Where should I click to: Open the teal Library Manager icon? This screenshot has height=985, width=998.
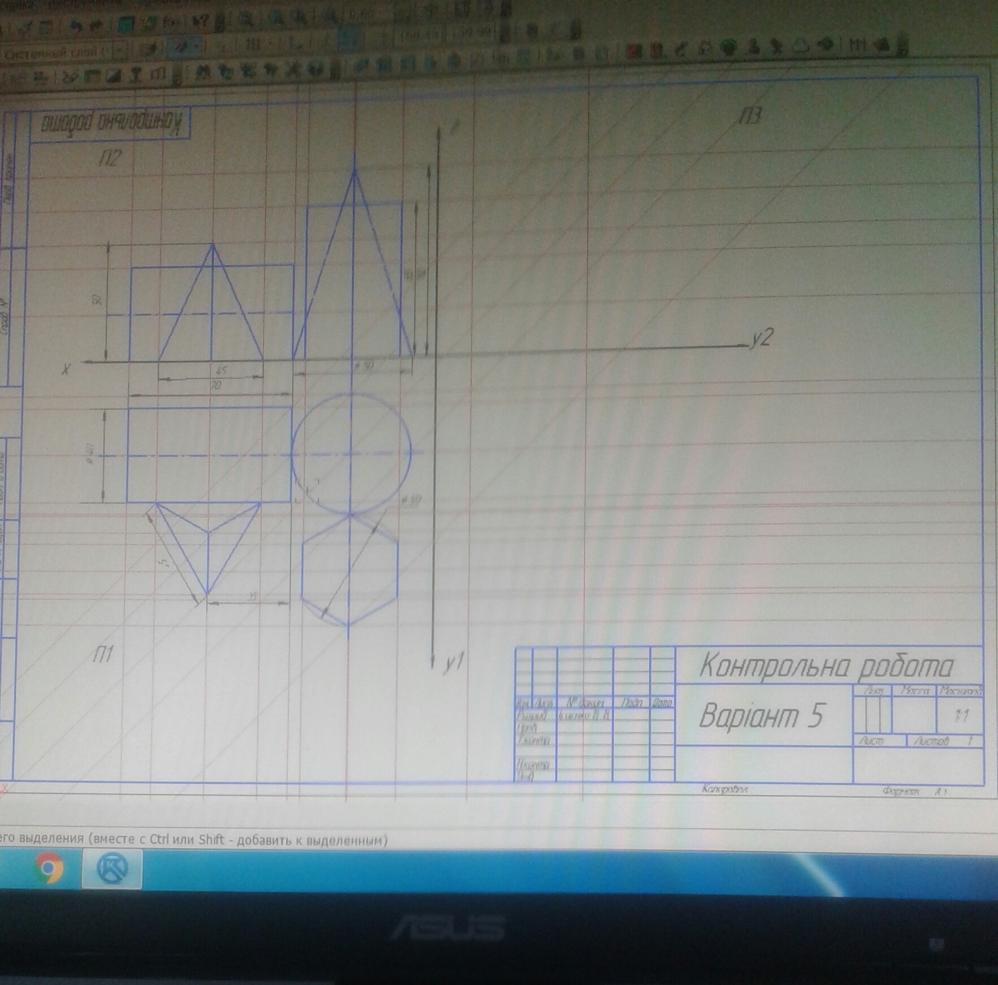click(x=126, y=24)
